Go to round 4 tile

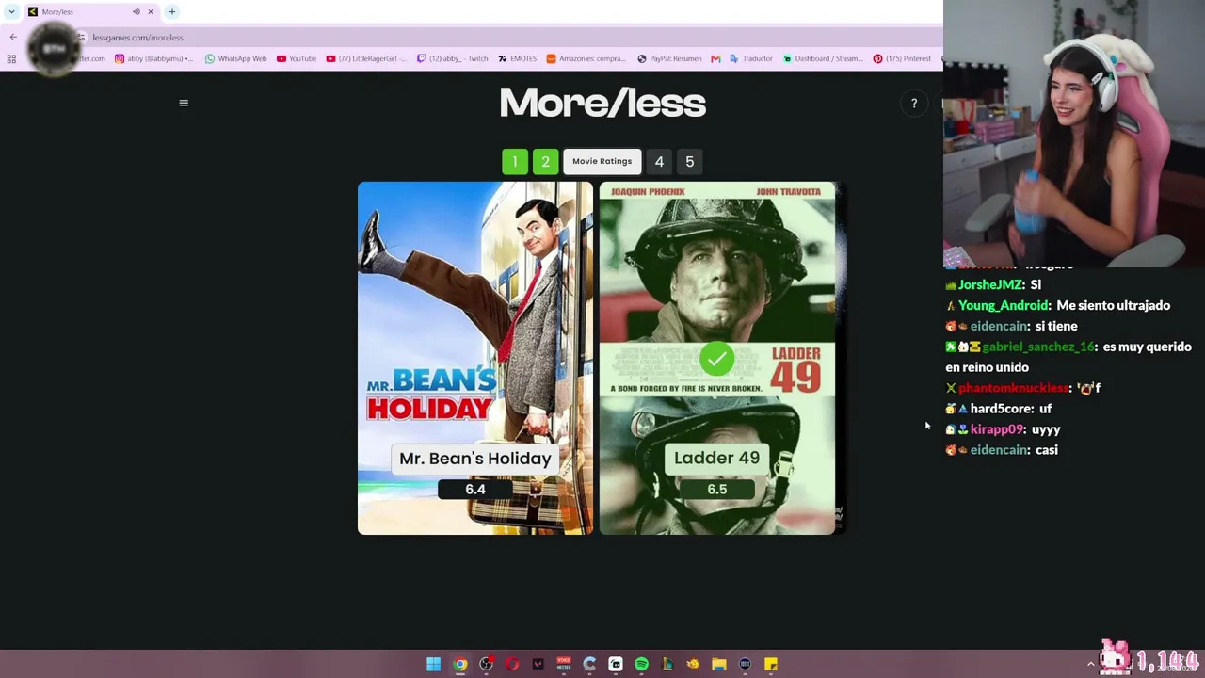[659, 162]
